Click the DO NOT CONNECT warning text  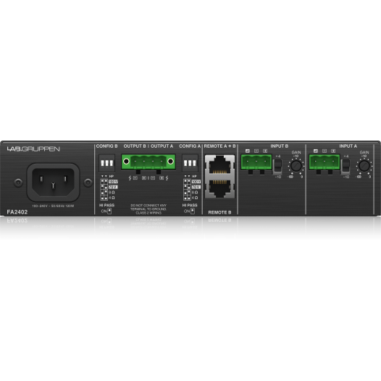click(x=148, y=209)
